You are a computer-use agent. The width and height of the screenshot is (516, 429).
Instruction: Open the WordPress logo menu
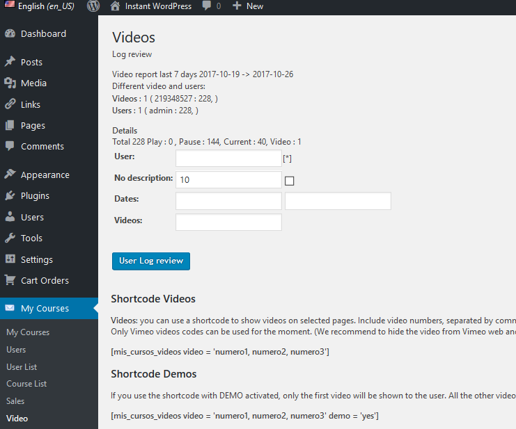93,6
